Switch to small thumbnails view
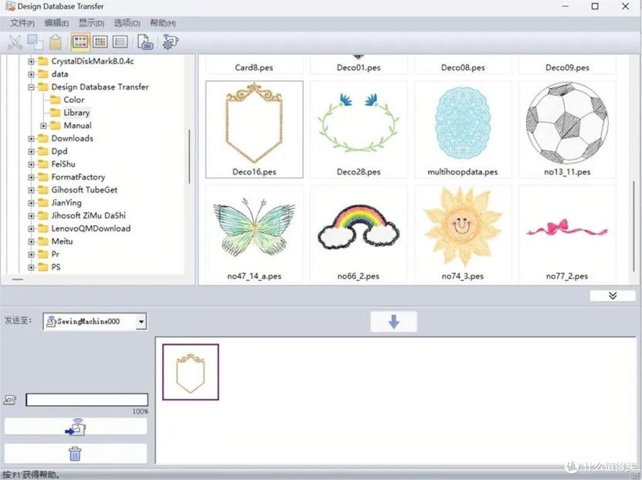Screen dimensions: 642x480 coord(100,42)
